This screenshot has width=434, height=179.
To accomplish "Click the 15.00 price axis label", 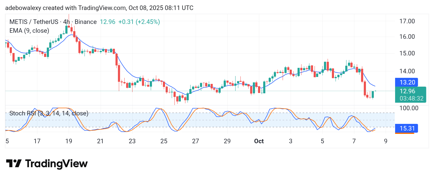I will pos(407,53).
